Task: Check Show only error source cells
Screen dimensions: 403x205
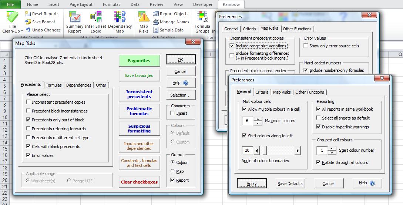Action: [x=306, y=46]
